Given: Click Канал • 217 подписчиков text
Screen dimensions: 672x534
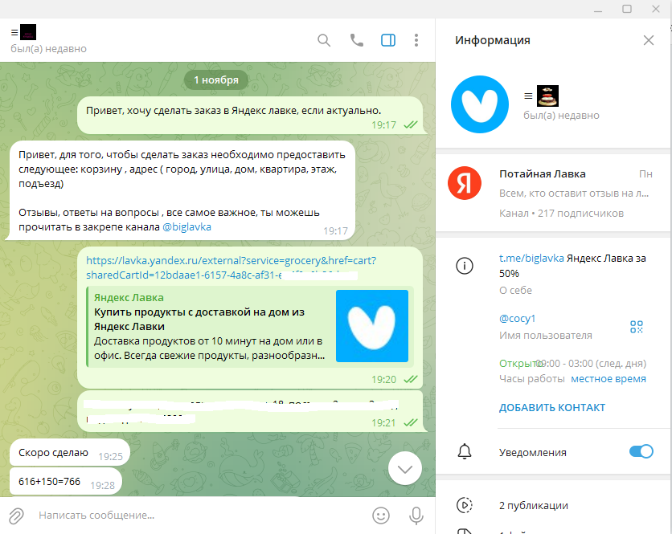Looking at the screenshot, I should click(561, 214).
